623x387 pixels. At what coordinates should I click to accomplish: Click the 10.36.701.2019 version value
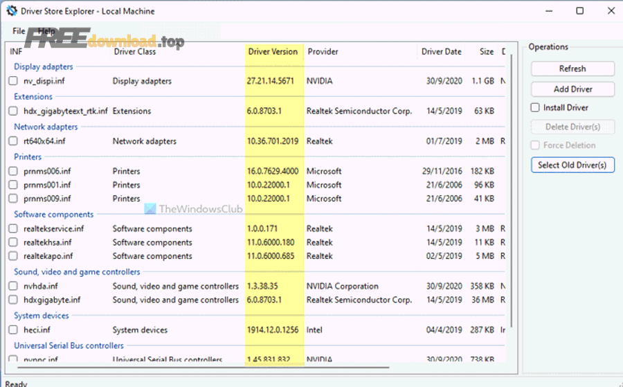point(273,141)
